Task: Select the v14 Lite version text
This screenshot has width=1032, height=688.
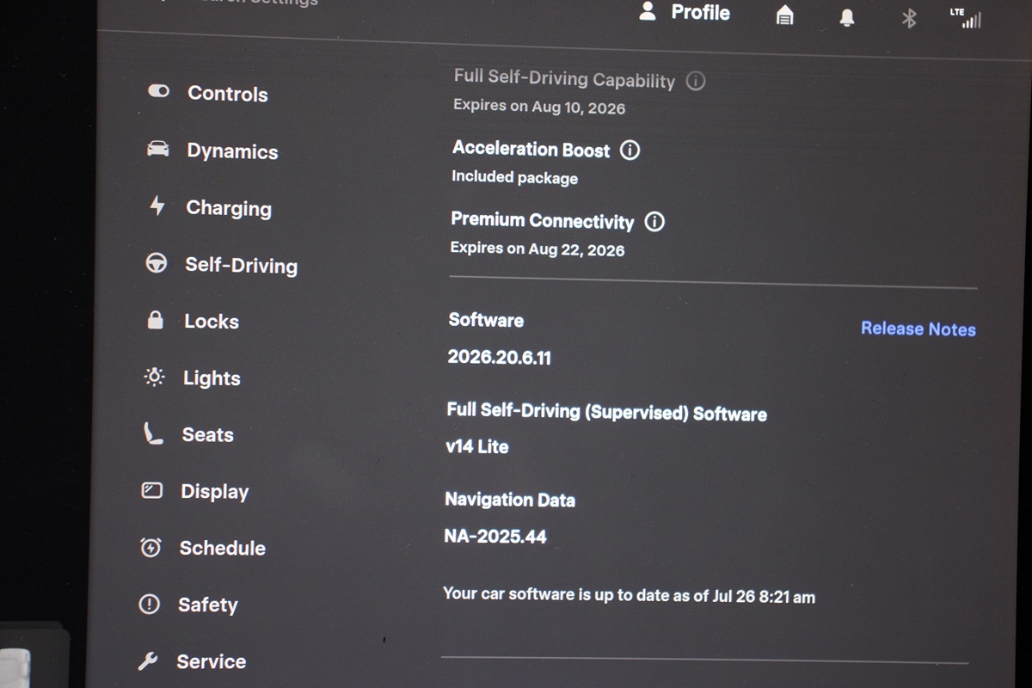Action: [476, 446]
